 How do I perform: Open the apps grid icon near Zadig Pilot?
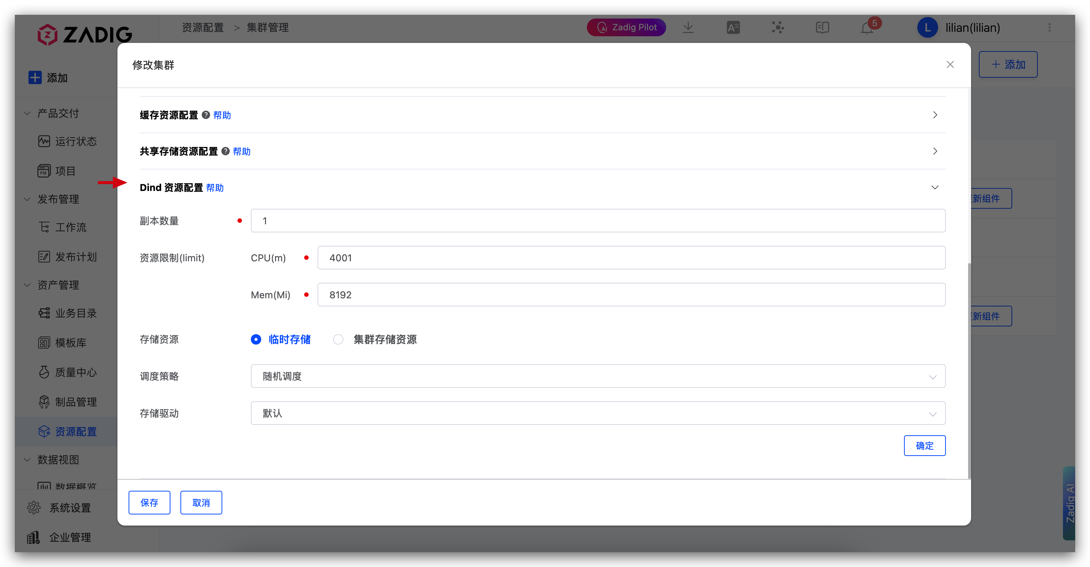pyautogui.click(x=778, y=27)
